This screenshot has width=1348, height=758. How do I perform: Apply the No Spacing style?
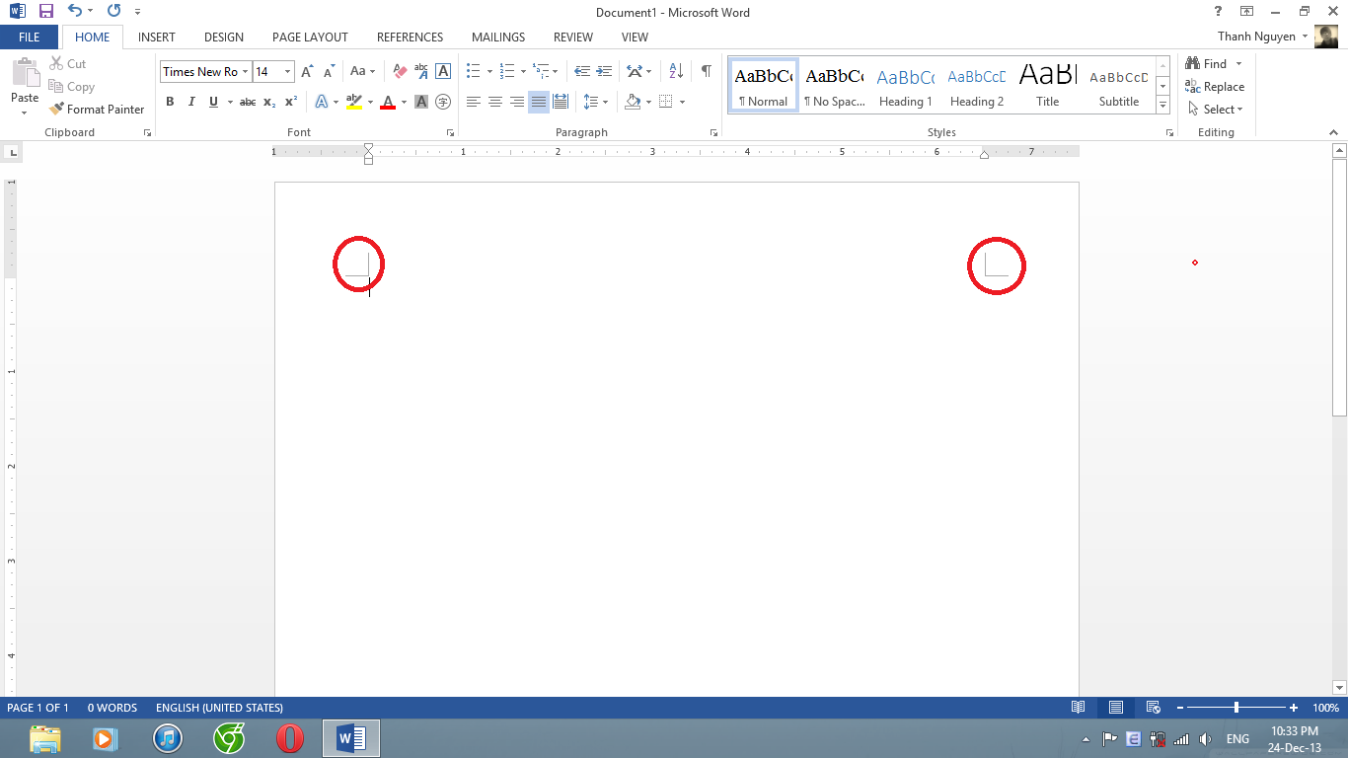(x=835, y=86)
